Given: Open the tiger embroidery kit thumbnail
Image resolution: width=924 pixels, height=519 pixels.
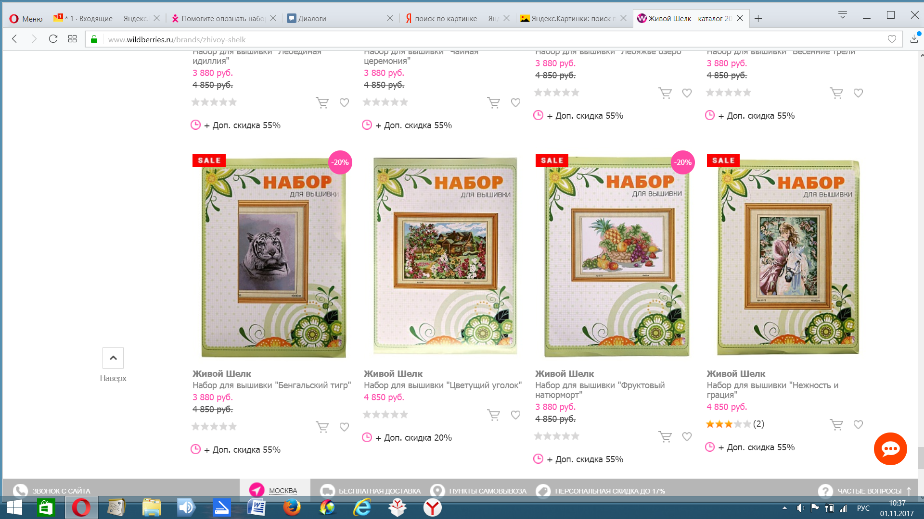Looking at the screenshot, I should click(x=273, y=257).
